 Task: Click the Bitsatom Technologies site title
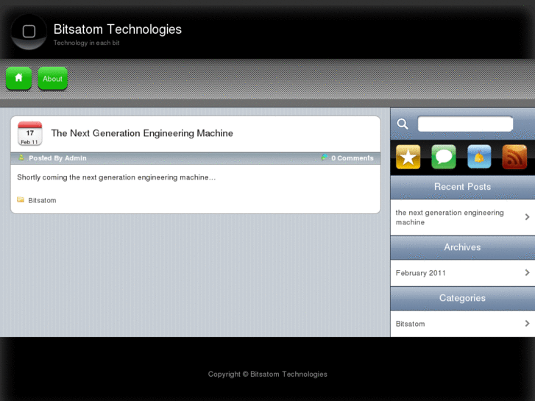pyautogui.click(x=118, y=29)
